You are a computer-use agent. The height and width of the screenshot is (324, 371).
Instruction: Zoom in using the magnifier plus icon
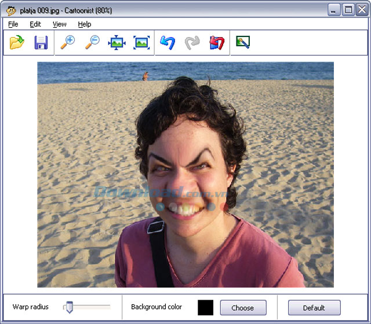[x=68, y=42]
